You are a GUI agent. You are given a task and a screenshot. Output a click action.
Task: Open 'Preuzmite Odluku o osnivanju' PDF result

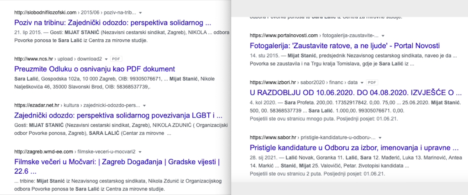pos(94,69)
